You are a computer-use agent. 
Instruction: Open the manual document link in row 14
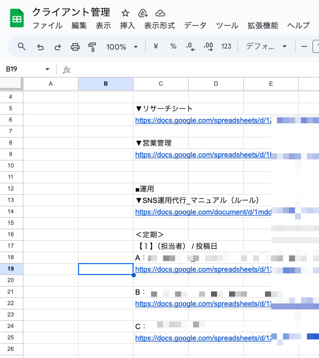click(x=203, y=212)
